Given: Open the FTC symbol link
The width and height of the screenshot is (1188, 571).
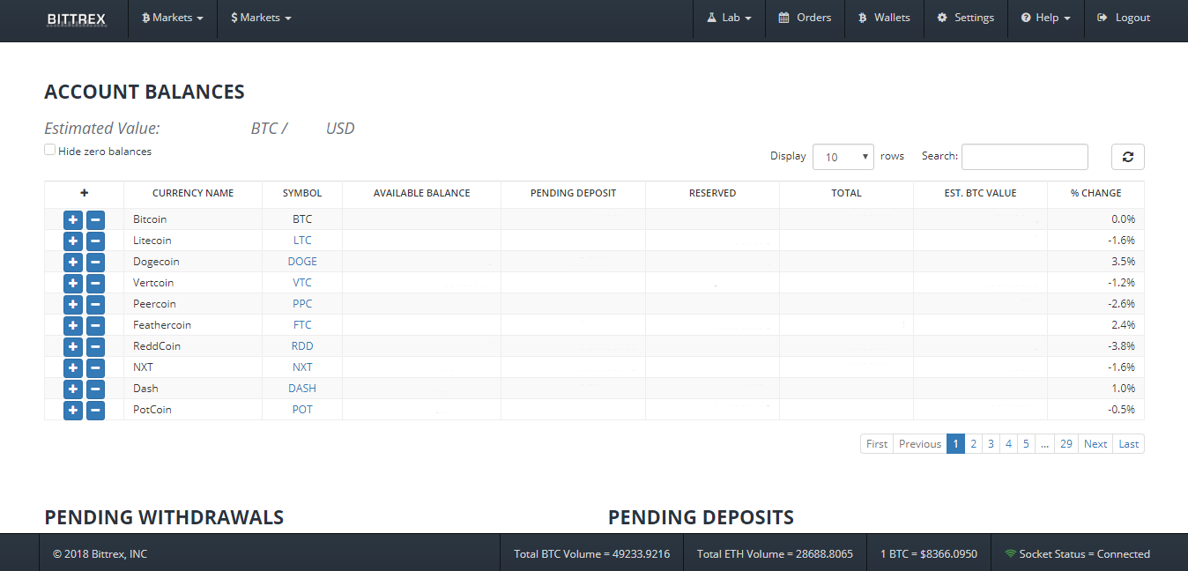Looking at the screenshot, I should coord(302,325).
